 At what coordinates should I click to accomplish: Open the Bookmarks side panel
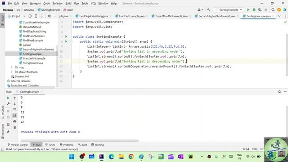coord(3,131)
